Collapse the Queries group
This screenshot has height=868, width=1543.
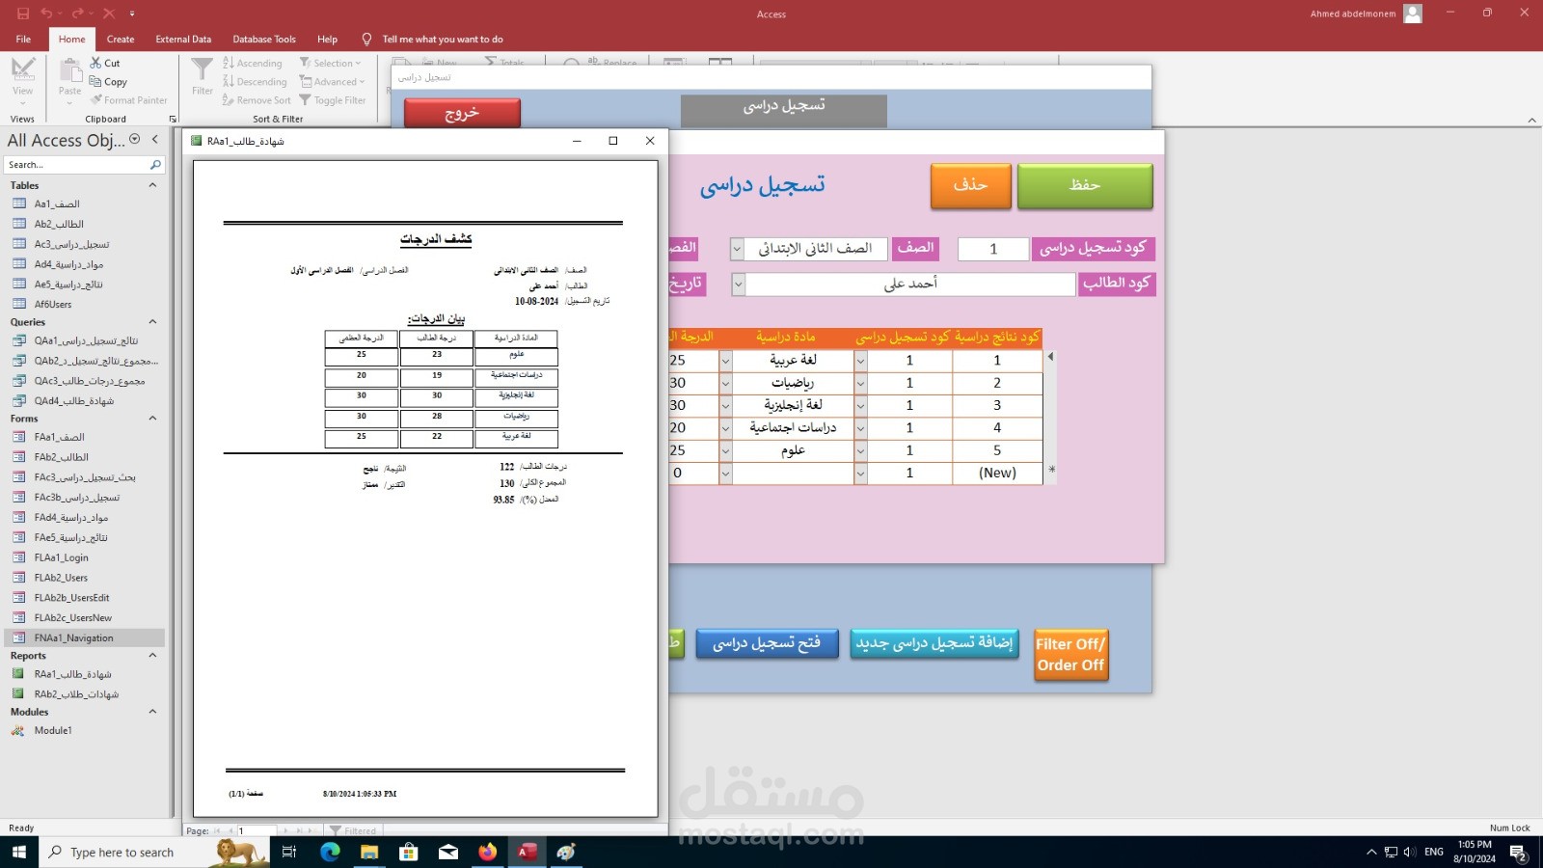152,322
